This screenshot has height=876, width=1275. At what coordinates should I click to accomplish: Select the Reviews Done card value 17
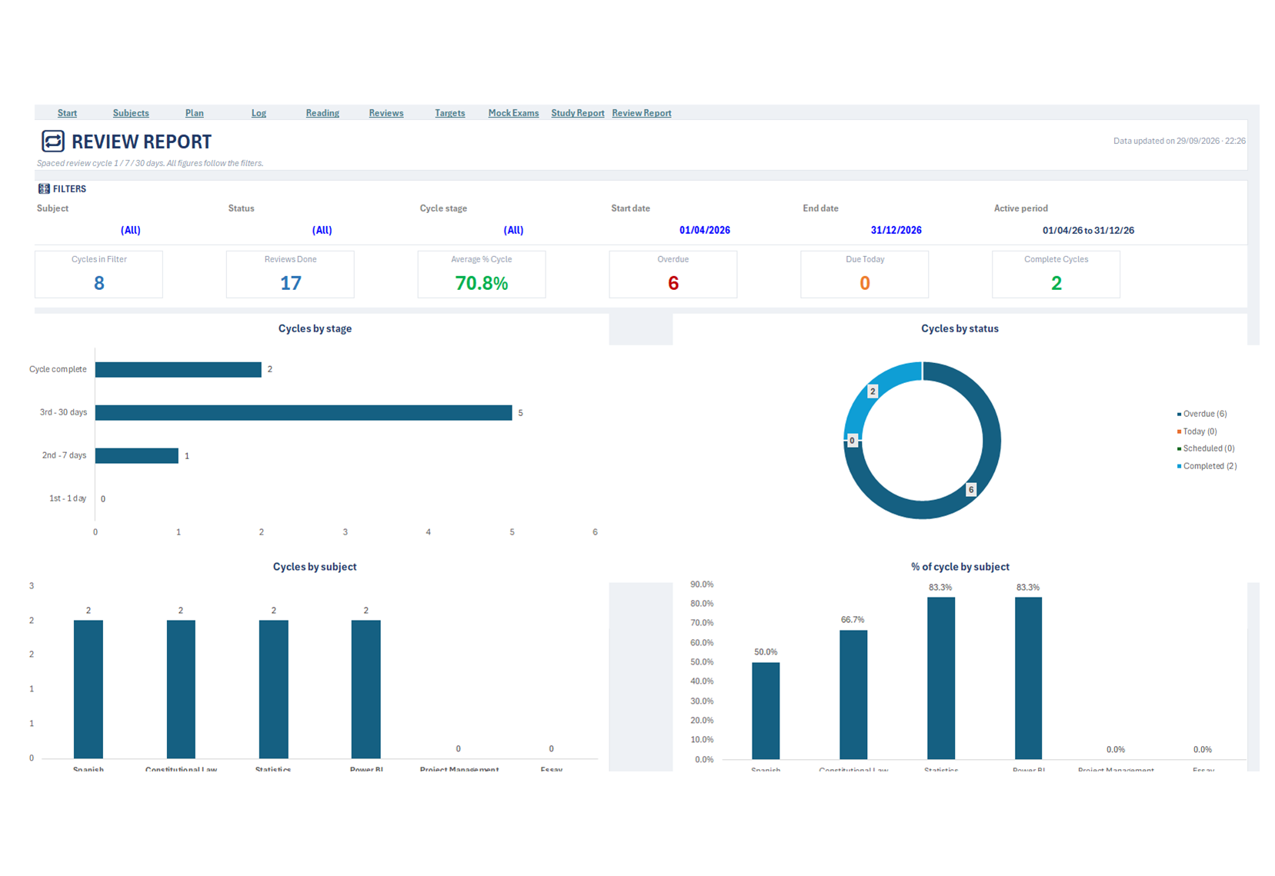tap(290, 283)
